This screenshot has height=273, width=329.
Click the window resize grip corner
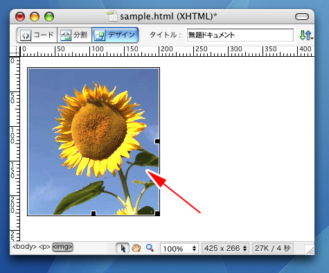[x=310, y=249]
